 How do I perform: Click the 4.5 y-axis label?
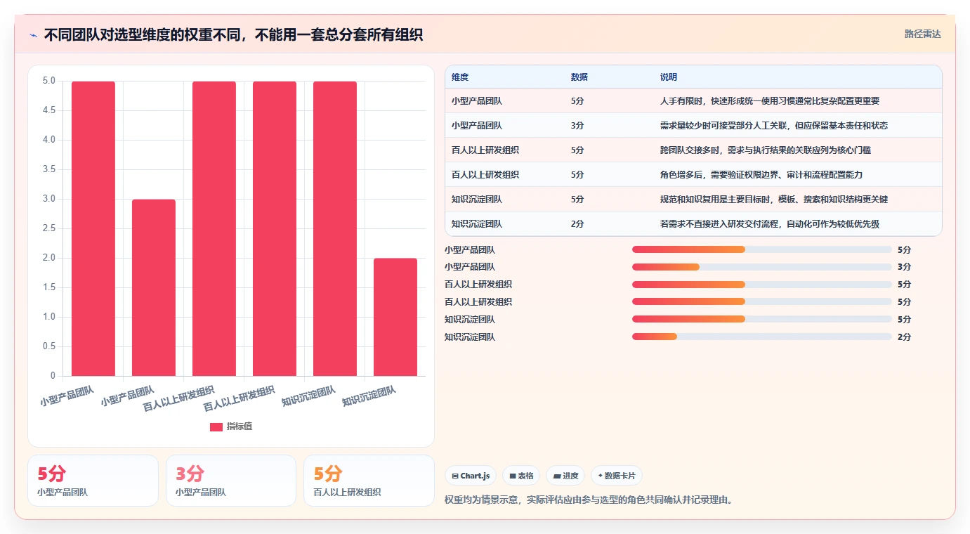pyautogui.click(x=49, y=110)
